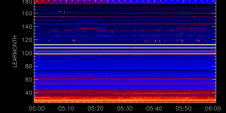
Task: Click the 140 frequency axis label
Action: [x=27, y=27]
